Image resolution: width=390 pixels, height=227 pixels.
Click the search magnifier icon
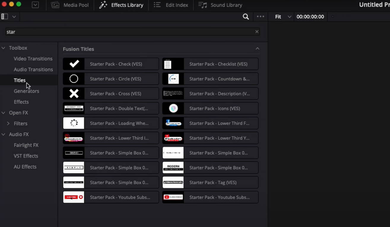(246, 17)
